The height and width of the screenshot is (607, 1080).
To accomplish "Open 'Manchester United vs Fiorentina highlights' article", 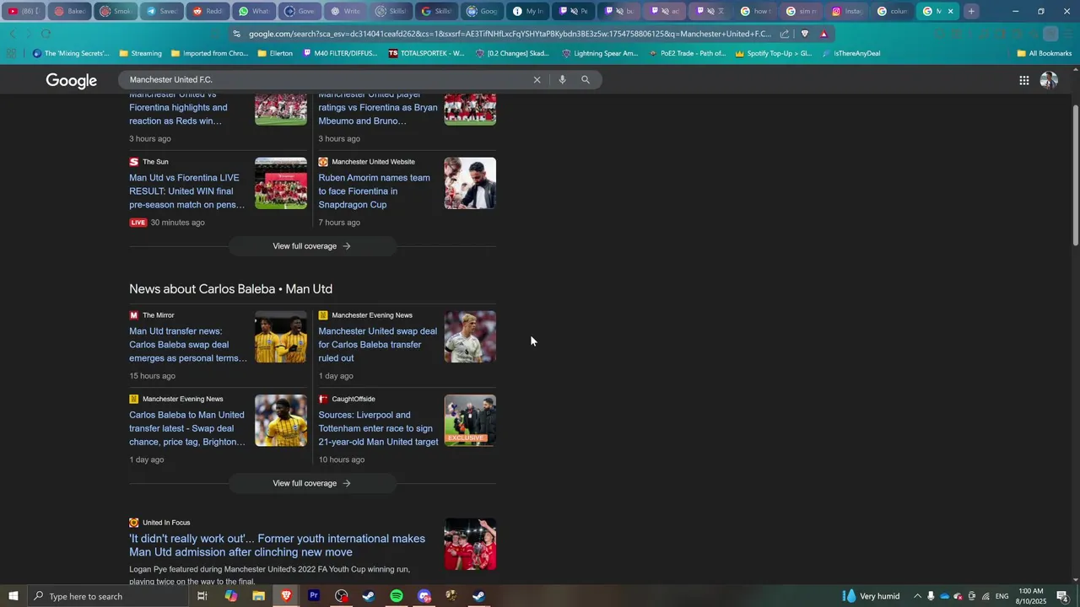I will pyautogui.click(x=178, y=108).
